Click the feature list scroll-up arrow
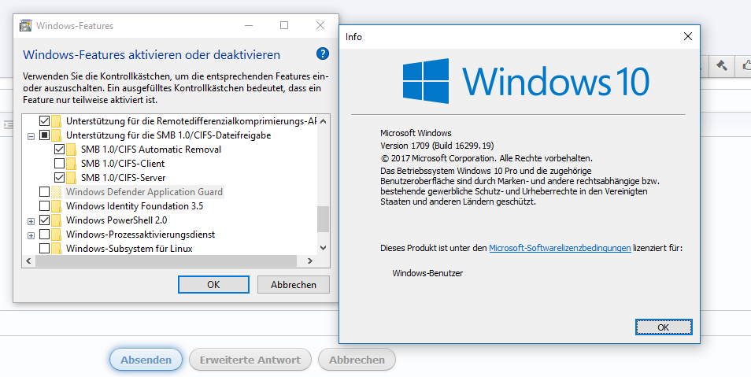Viewport: 751px width, 377px height. click(x=324, y=120)
